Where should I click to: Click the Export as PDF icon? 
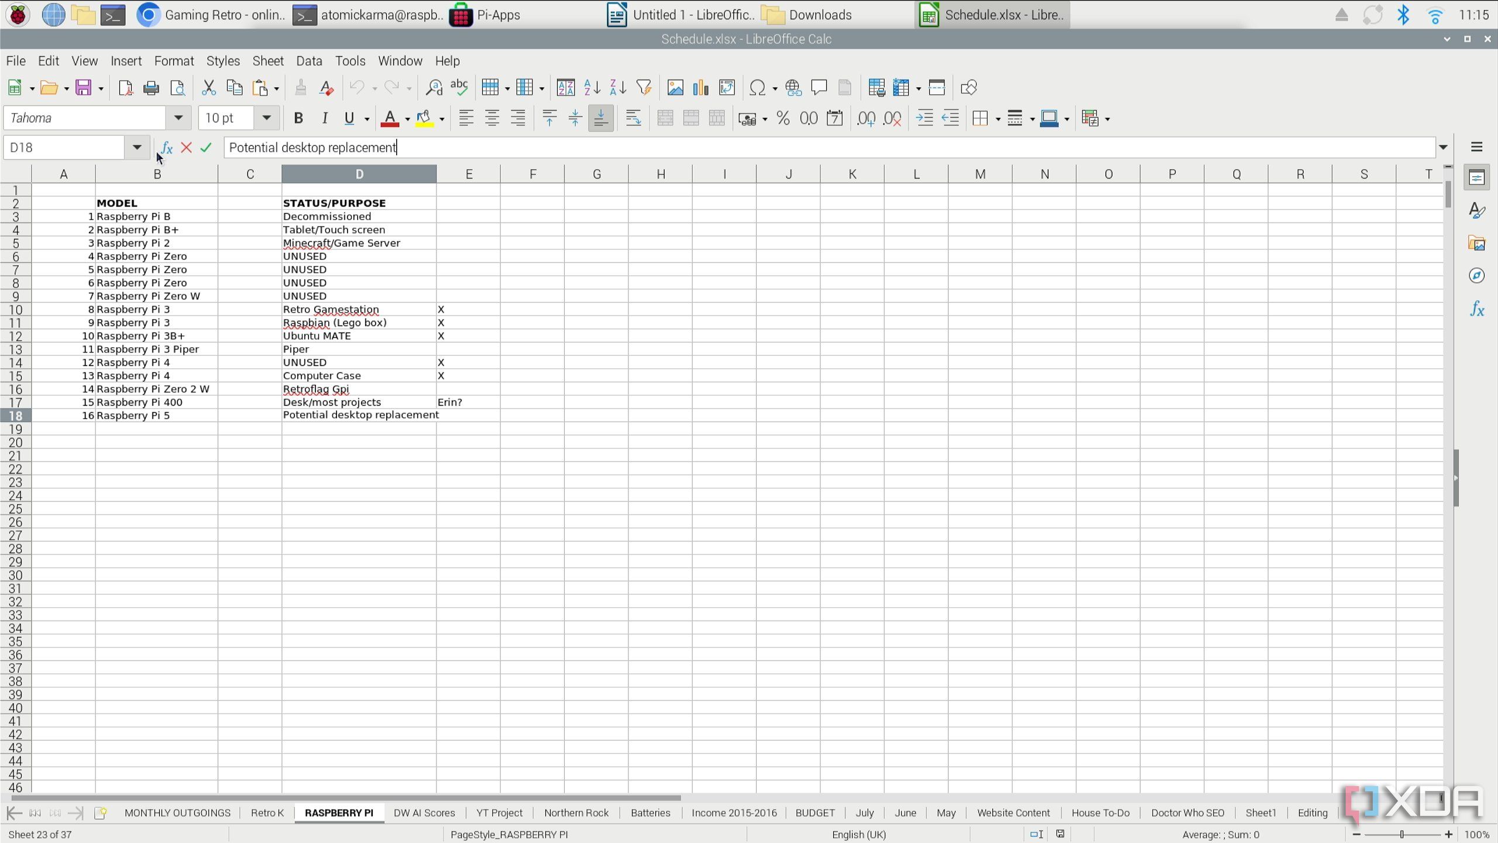click(125, 88)
